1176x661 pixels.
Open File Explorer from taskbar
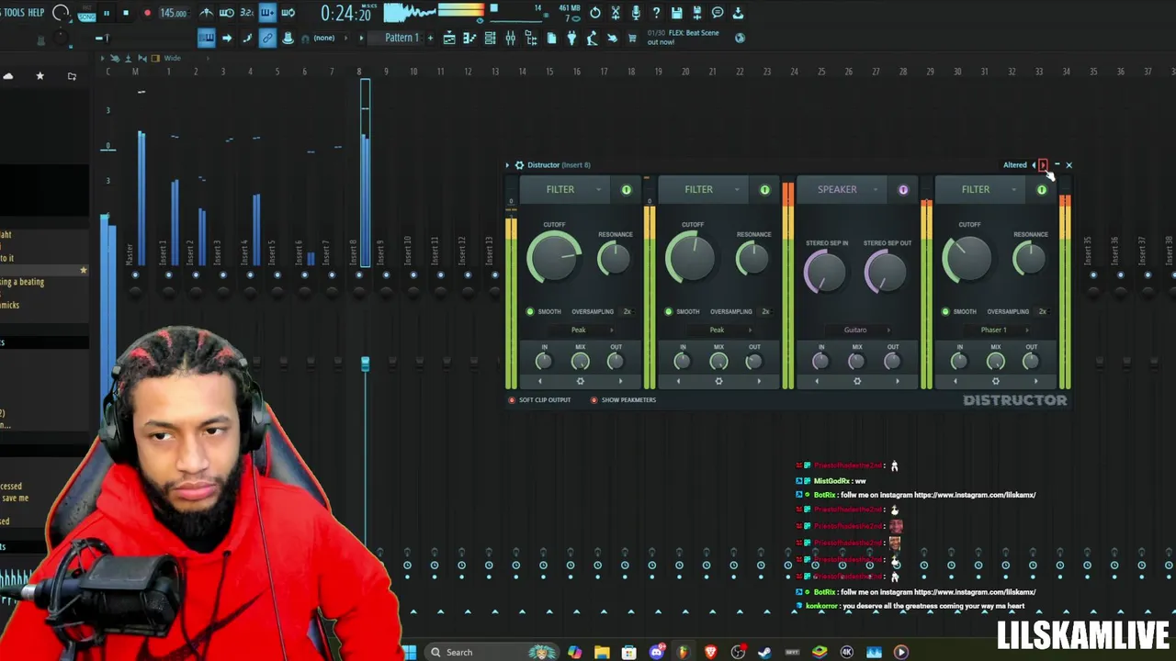point(602,652)
